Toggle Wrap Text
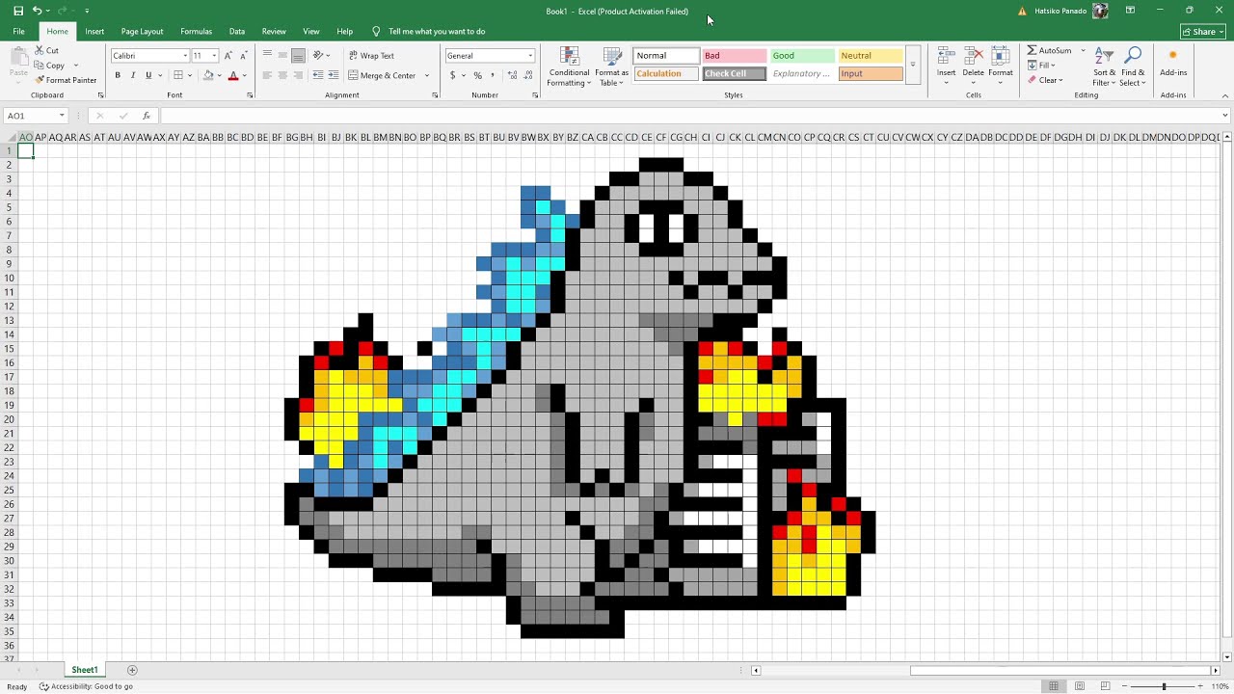The width and height of the screenshot is (1234, 694). tap(371, 56)
